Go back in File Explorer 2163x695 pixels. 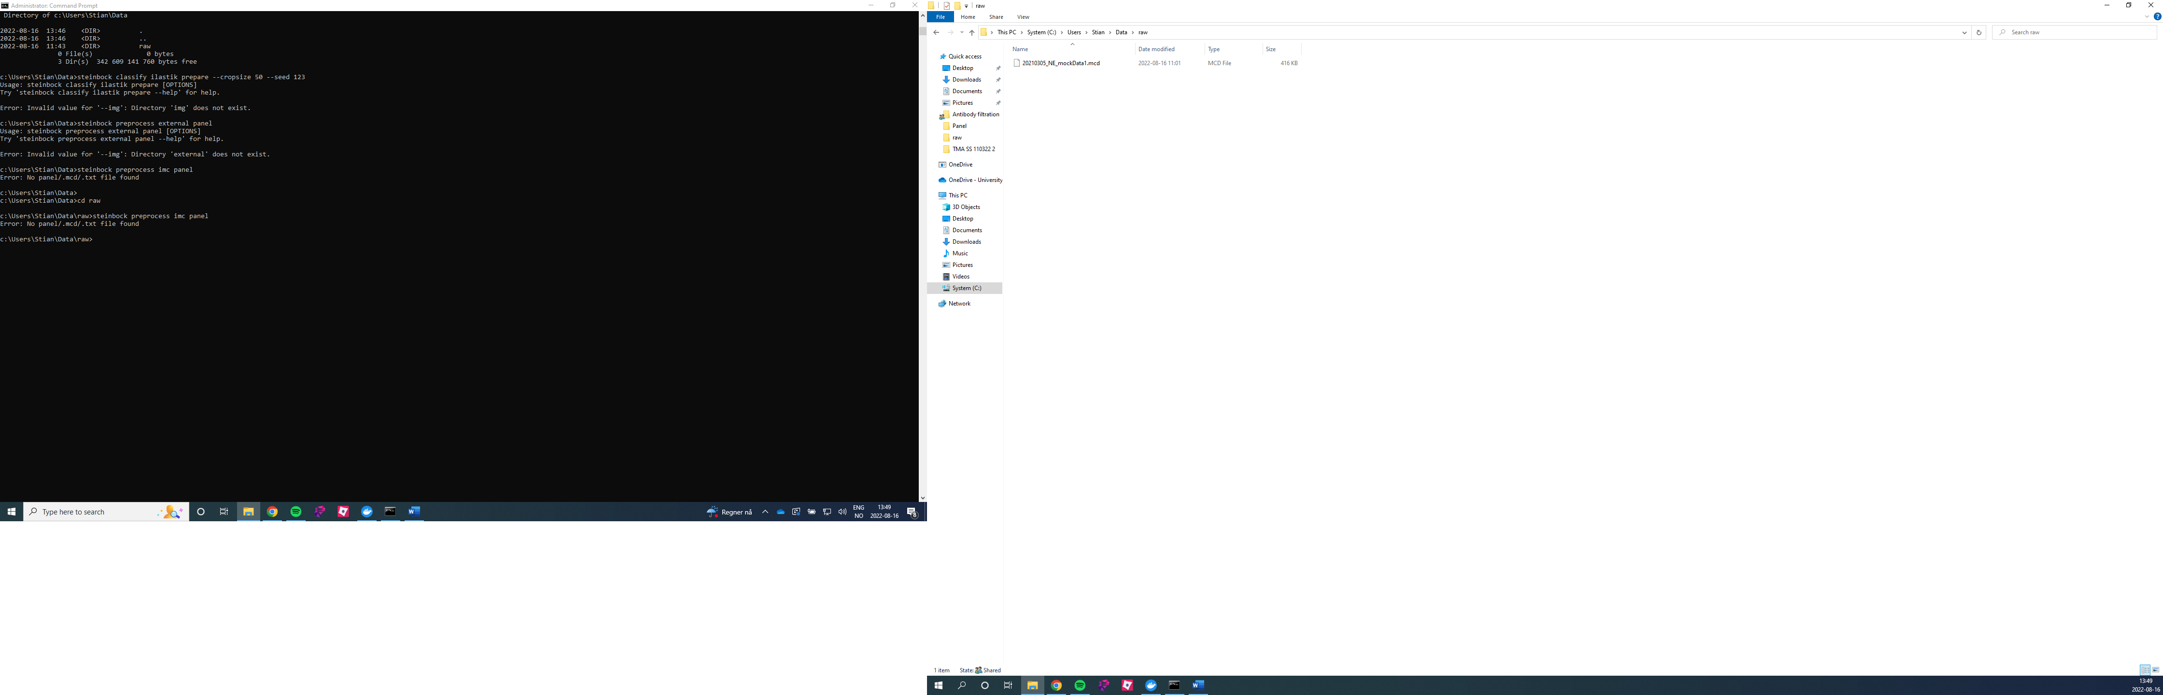(936, 33)
